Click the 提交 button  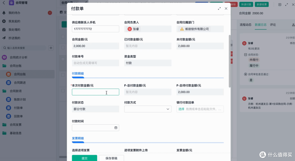pos(84,158)
